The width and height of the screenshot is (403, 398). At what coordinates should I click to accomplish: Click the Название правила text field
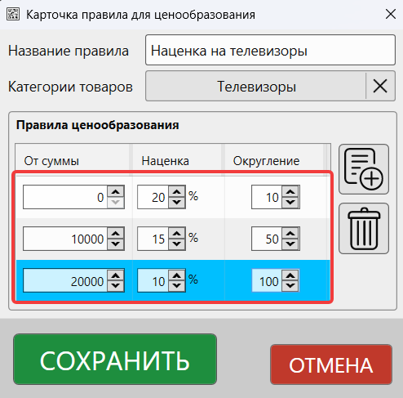point(270,50)
